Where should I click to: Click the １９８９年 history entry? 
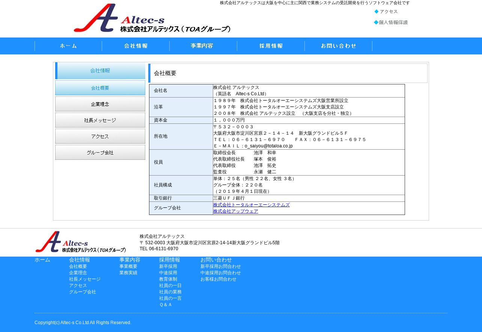click(x=281, y=101)
